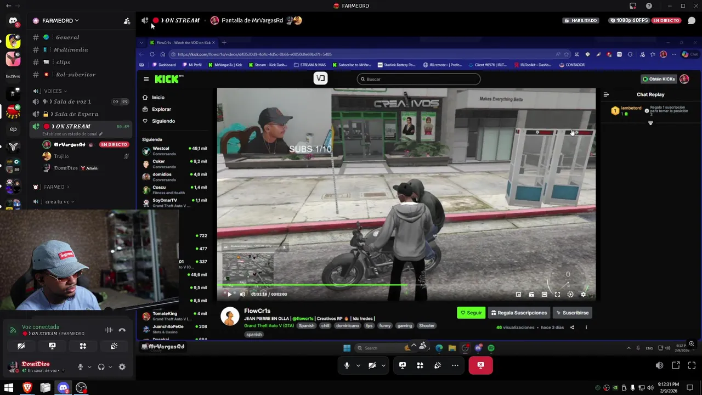
Task: Click 'Establece un estado de canal' link
Action: point(72,134)
